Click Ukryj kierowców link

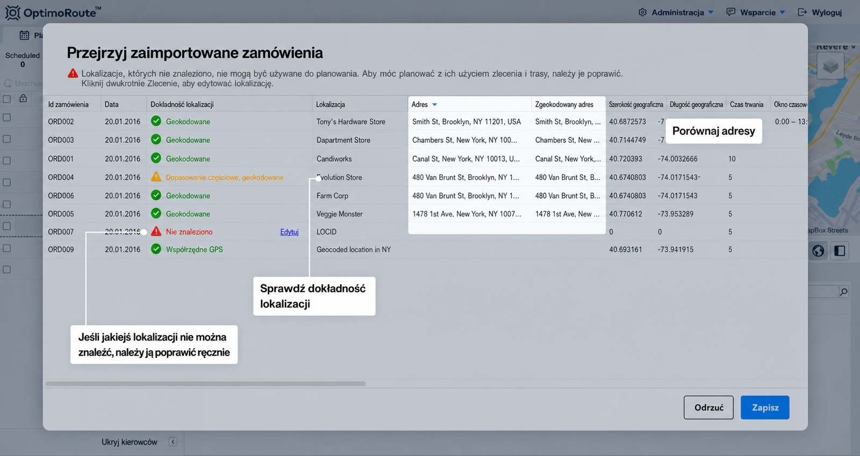[130, 442]
